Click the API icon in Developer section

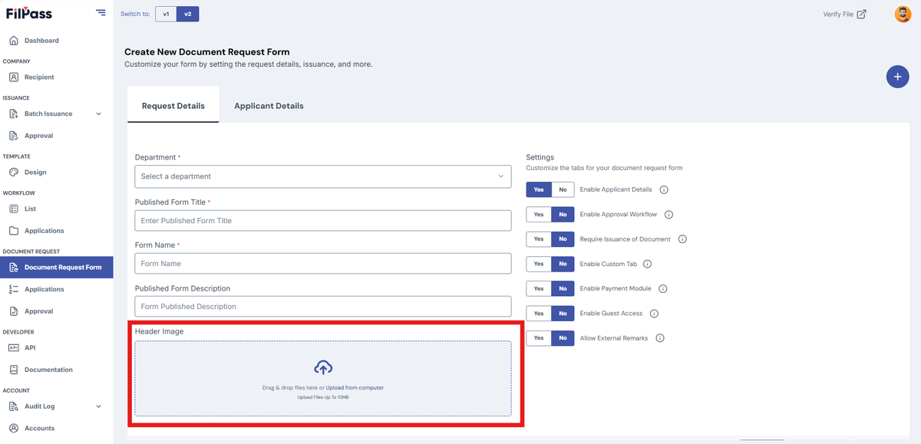[x=14, y=347]
